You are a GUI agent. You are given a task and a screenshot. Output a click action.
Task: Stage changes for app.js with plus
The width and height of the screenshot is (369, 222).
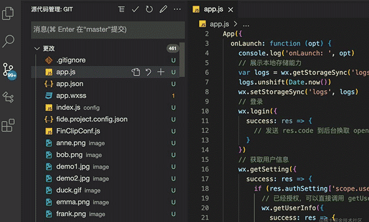tap(161, 72)
